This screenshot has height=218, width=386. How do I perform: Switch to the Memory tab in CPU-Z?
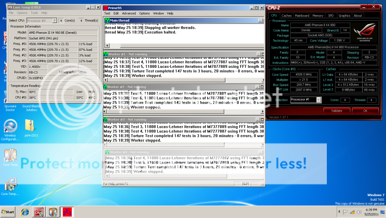coord(318,15)
